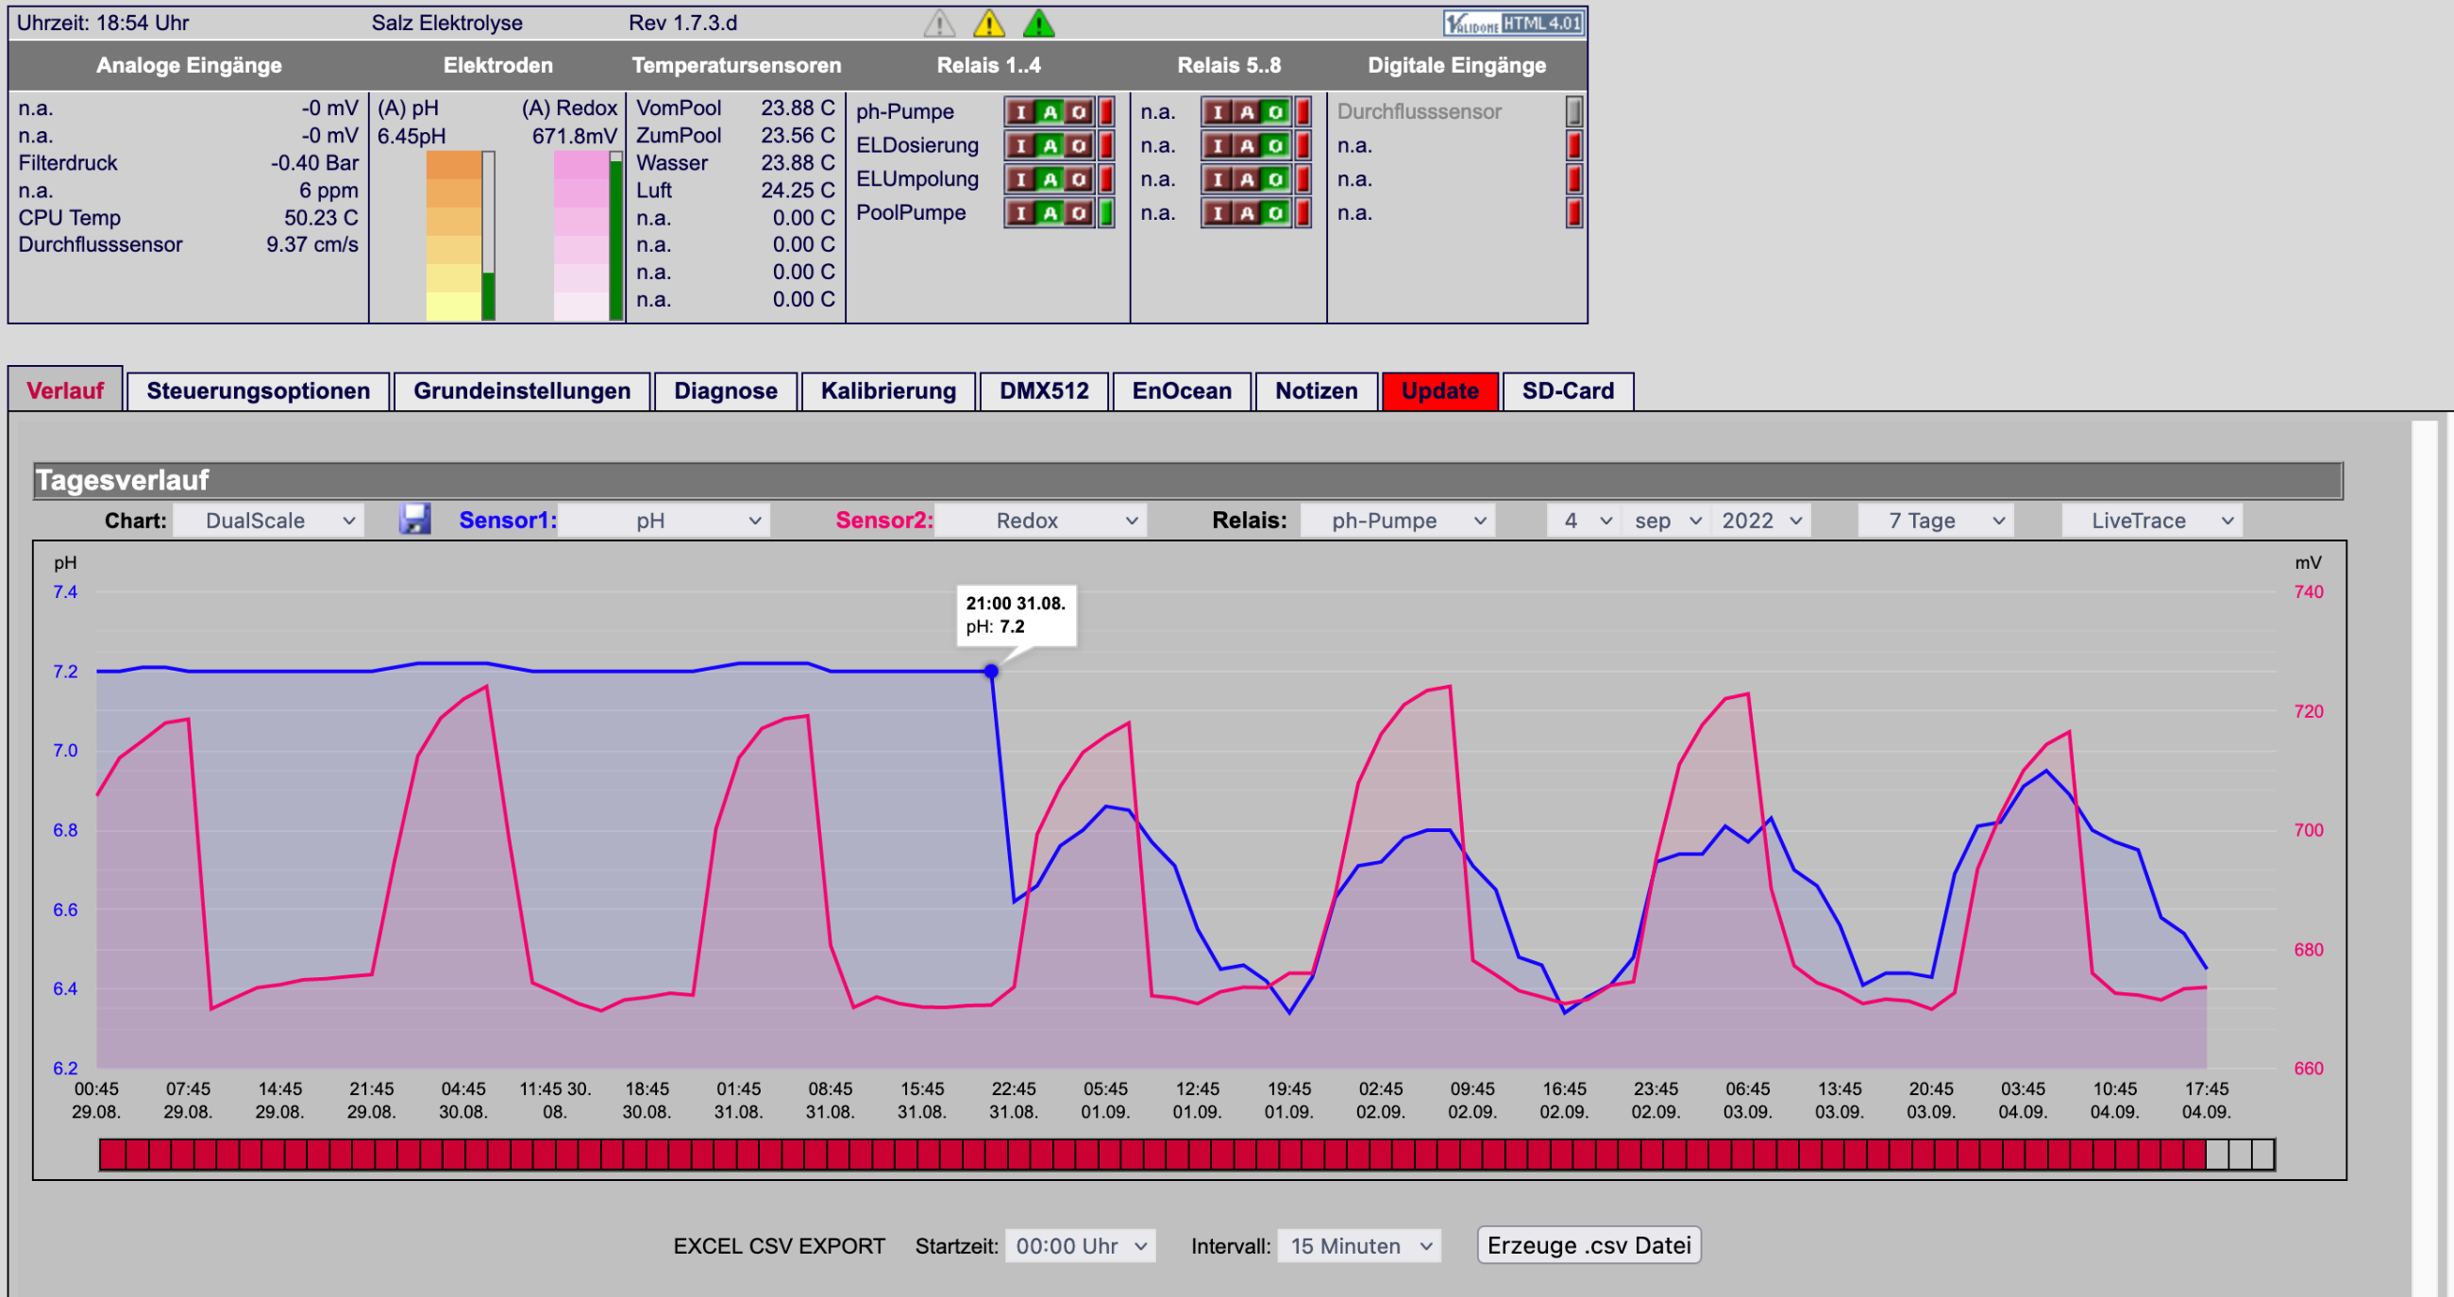Open the 7 Tage range dropdown
Screen dimensions: 2454x1297
pos(1936,521)
